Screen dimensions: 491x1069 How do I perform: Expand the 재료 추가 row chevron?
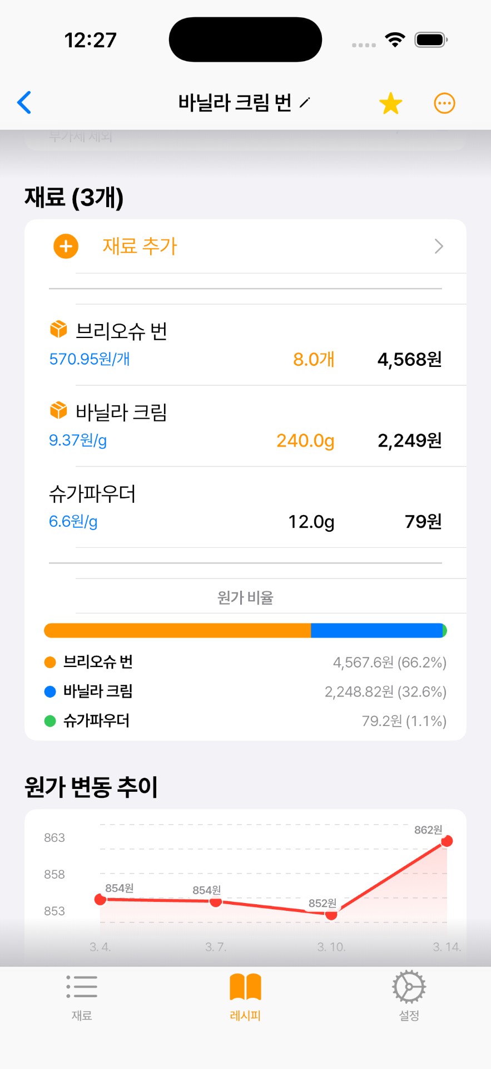click(x=439, y=246)
